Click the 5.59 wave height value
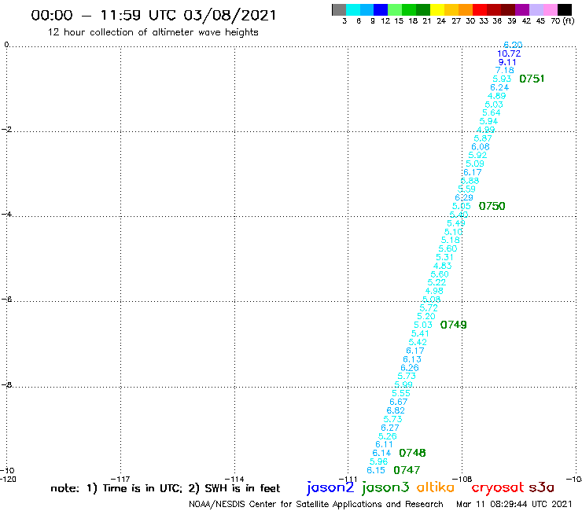The height and width of the screenshot is (511, 582). click(466, 189)
